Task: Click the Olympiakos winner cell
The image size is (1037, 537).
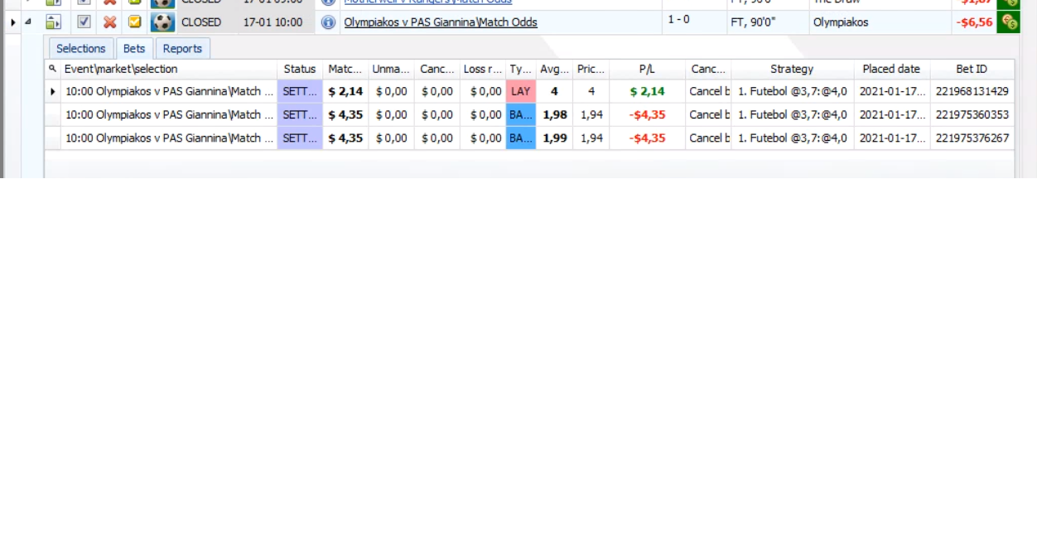Action: [x=841, y=22]
